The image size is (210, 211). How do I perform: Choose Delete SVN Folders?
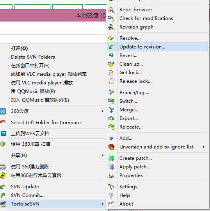[x=53, y=57]
